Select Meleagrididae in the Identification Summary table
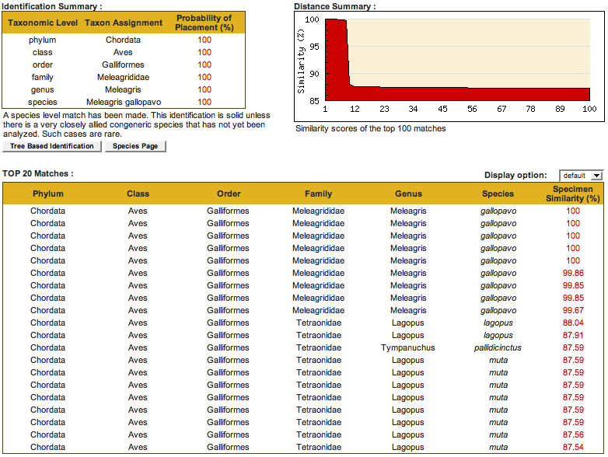608x457 pixels. click(123, 77)
